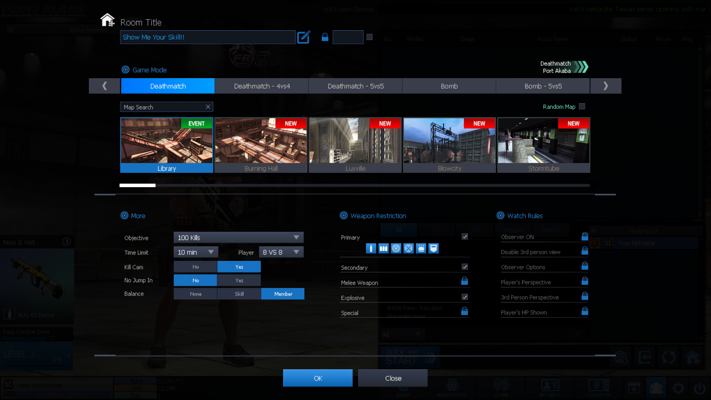Tick the checkbox right of the password field
Screen dimensions: 711x400
(369, 37)
